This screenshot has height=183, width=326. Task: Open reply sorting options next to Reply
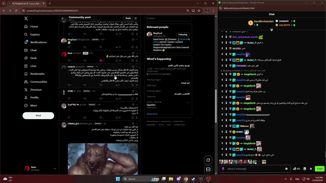(x=135, y=18)
